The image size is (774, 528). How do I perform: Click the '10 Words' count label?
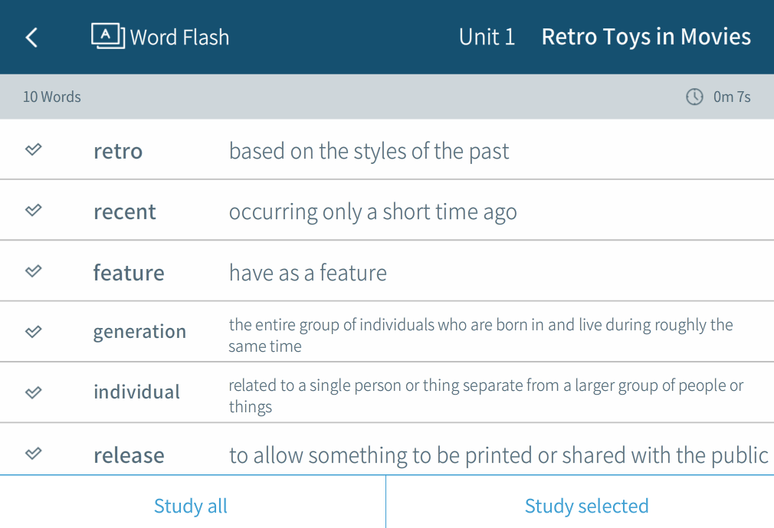[x=52, y=97]
